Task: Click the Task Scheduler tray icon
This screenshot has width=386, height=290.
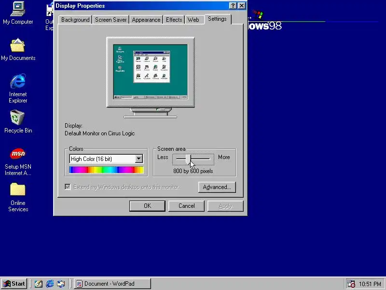Action: coord(351,284)
